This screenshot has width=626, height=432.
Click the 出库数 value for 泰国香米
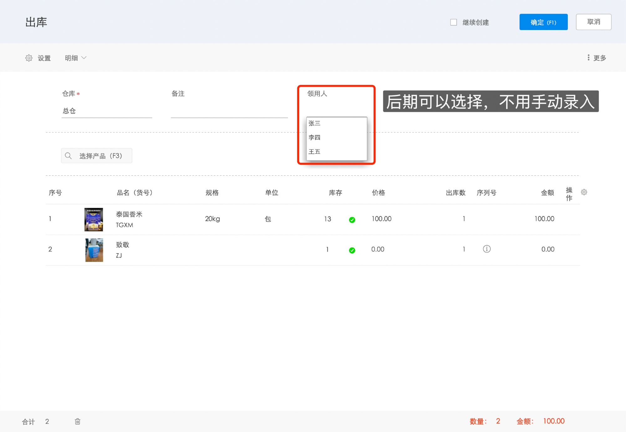(x=464, y=219)
